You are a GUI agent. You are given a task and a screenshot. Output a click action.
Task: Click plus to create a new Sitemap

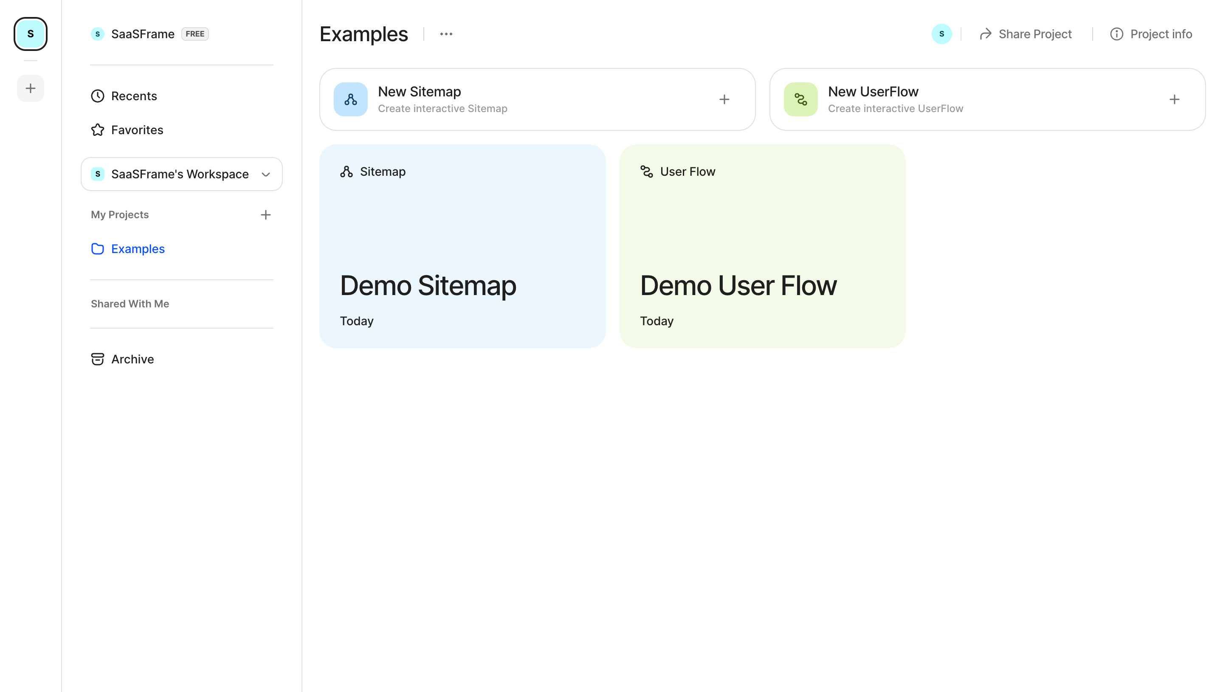[724, 99]
